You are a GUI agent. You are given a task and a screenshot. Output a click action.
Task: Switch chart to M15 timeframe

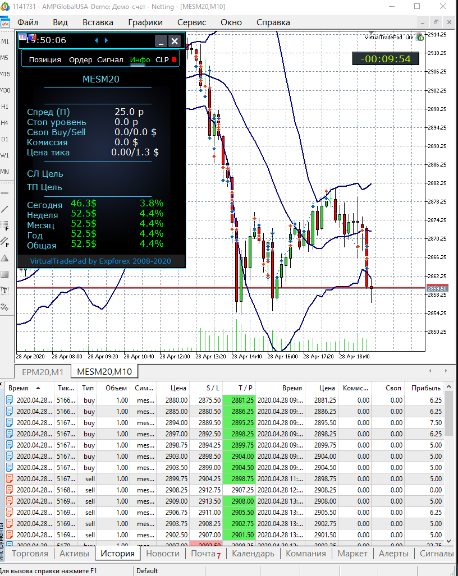pyautogui.click(x=5, y=74)
